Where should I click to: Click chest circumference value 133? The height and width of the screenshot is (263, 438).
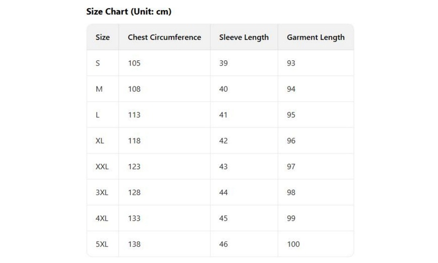point(134,218)
